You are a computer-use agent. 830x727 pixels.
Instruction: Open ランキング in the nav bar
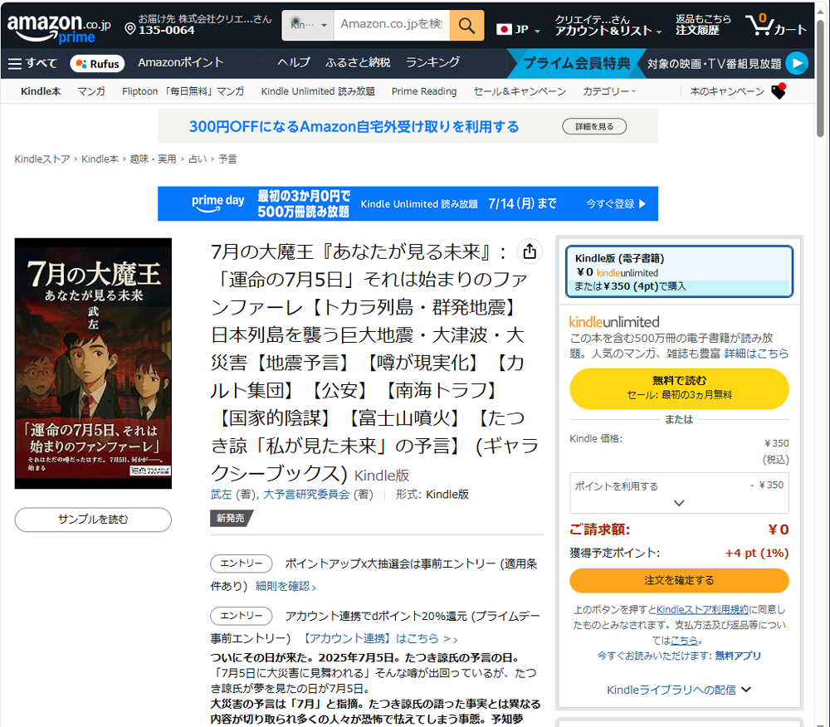(x=432, y=62)
